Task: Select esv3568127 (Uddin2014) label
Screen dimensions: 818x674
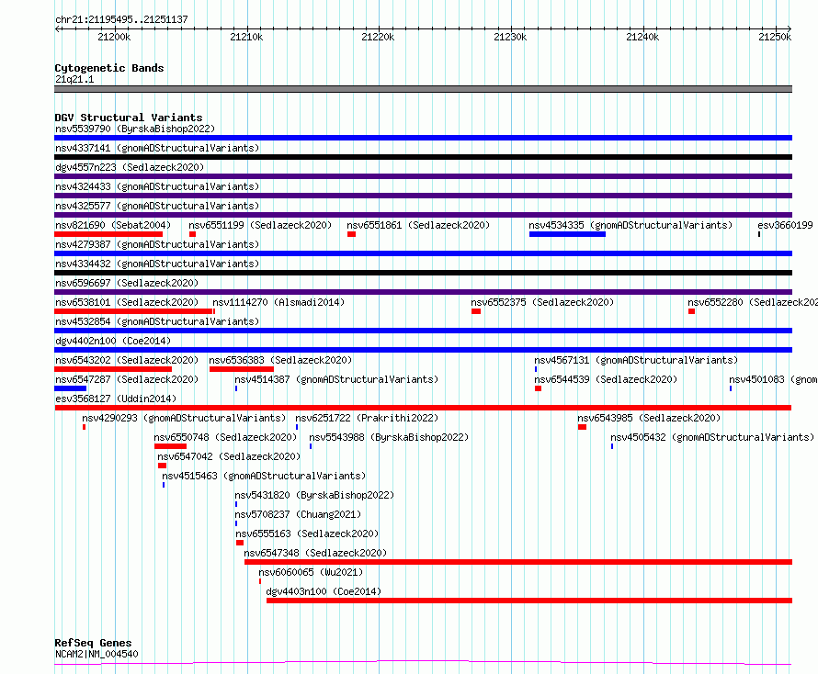Action: 116,399
